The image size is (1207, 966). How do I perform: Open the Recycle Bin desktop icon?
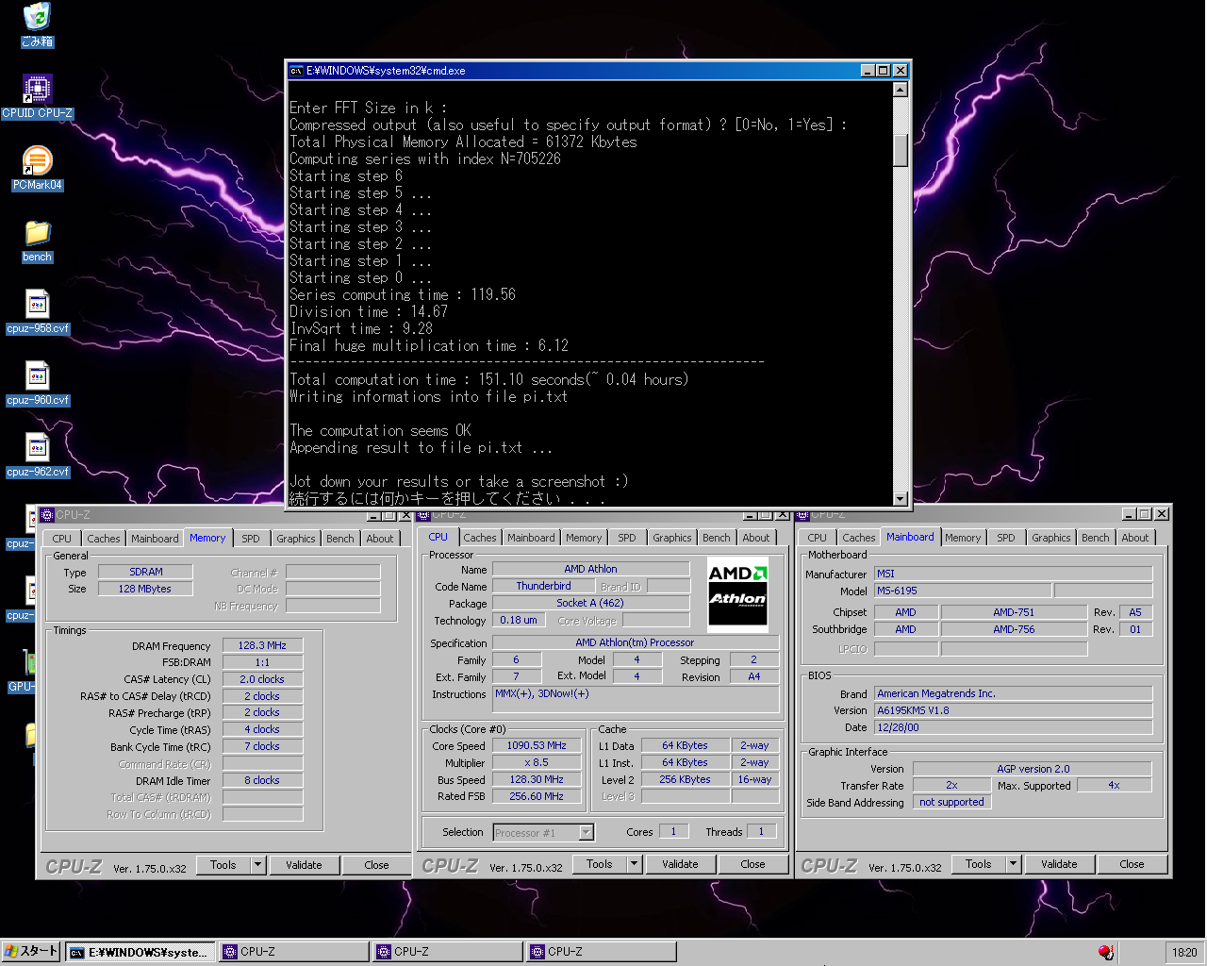point(37,25)
